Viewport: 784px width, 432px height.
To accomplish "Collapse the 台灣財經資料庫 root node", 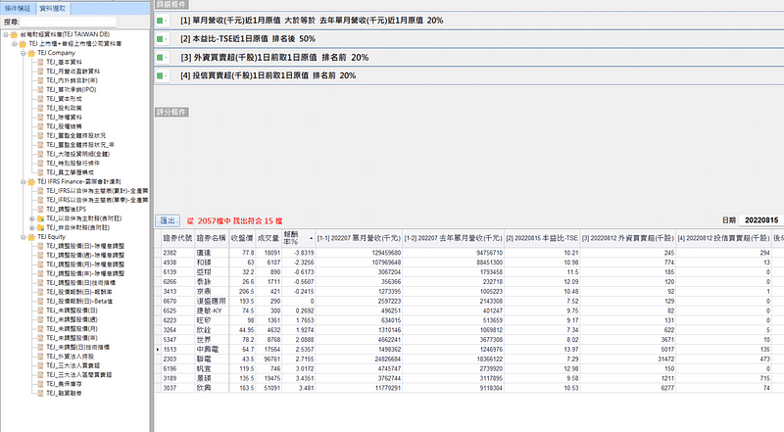I will 4,33.
